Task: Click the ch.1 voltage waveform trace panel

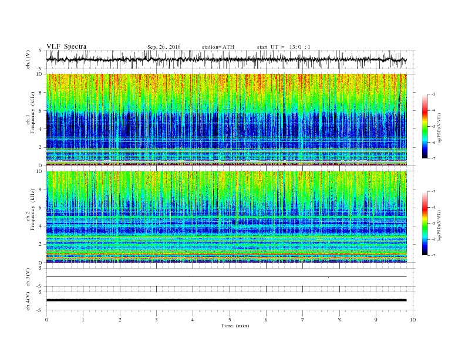Action: (230, 59)
